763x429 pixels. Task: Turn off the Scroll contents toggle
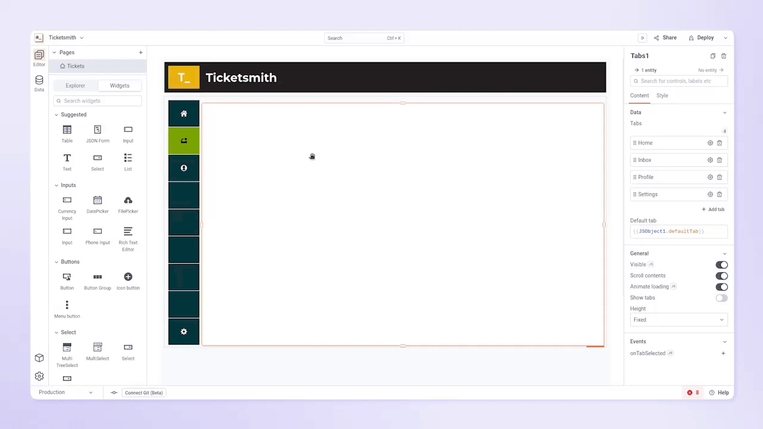(x=721, y=275)
